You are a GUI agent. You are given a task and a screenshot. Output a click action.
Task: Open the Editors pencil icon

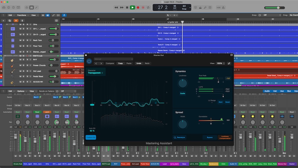coord(36,8)
